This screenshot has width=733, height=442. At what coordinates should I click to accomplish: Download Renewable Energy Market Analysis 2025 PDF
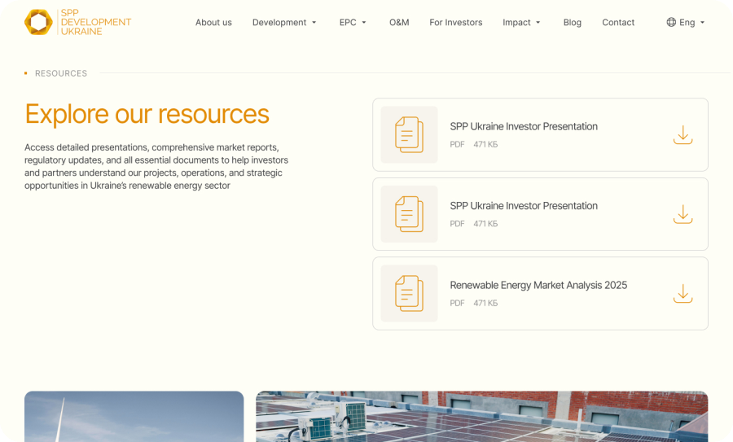683,293
